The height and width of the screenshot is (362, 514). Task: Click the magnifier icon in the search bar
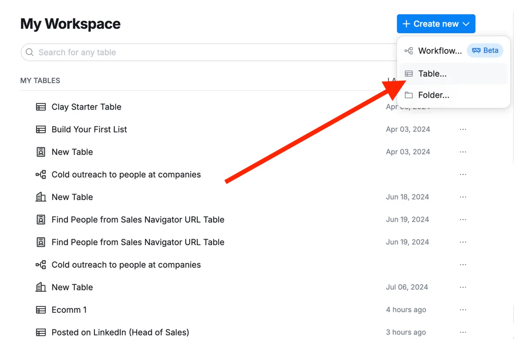coord(29,52)
